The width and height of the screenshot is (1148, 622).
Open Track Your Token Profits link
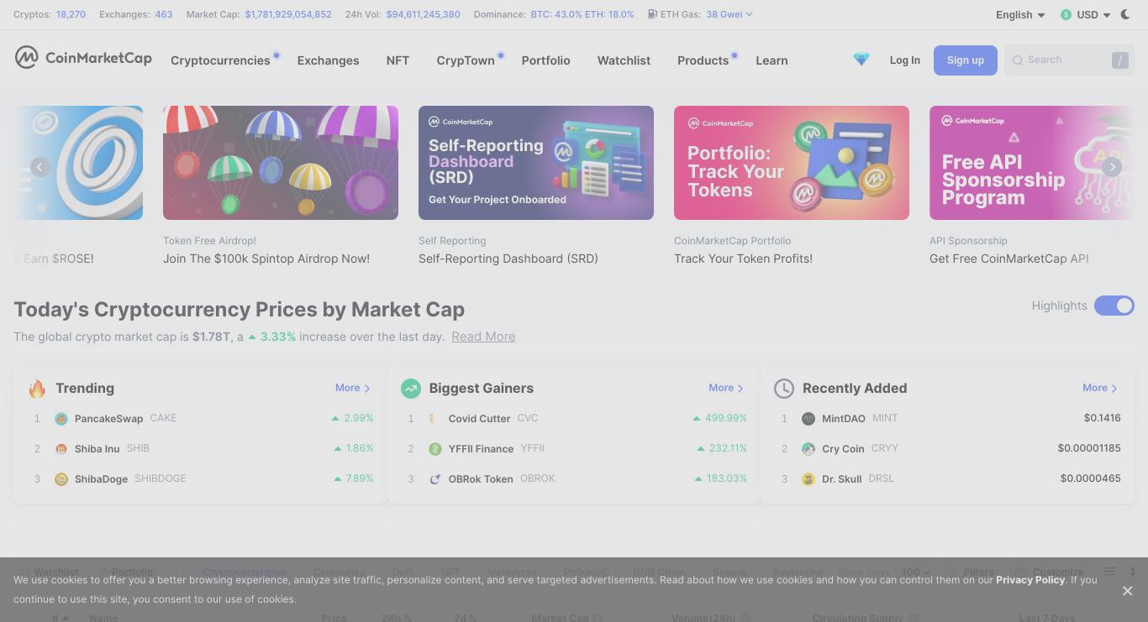pos(743,259)
